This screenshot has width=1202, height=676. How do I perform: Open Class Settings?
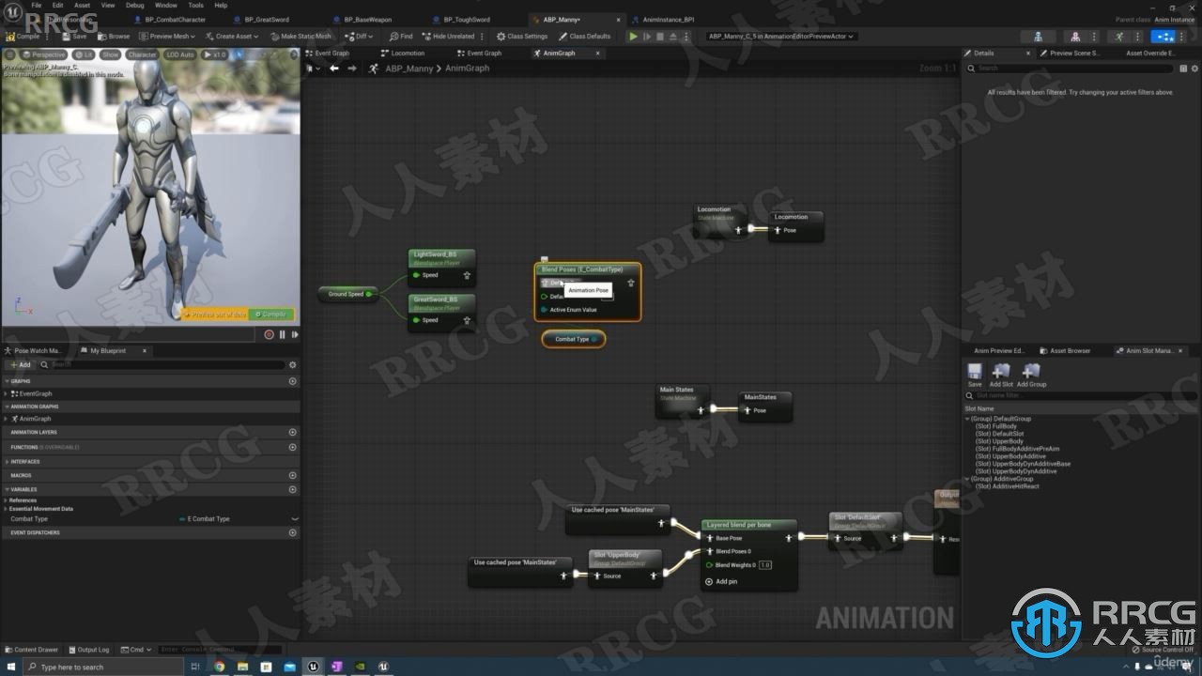(522, 36)
